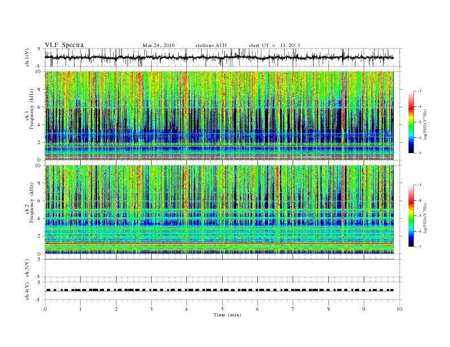Click time axis tick label "1"
Viewport: 450px width, 347px height.
(x=81, y=309)
